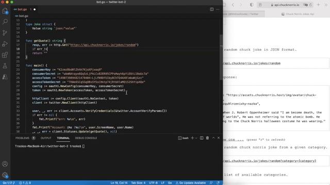Viewport: 330px width, 185px height.
Task: Split the terminal pane
Action: click(202, 138)
